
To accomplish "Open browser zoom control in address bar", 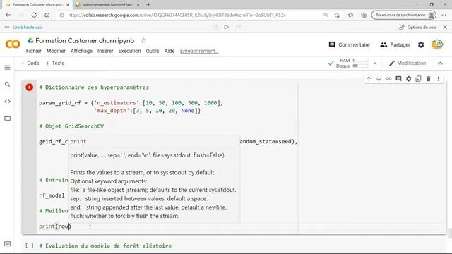I will click(326, 15).
